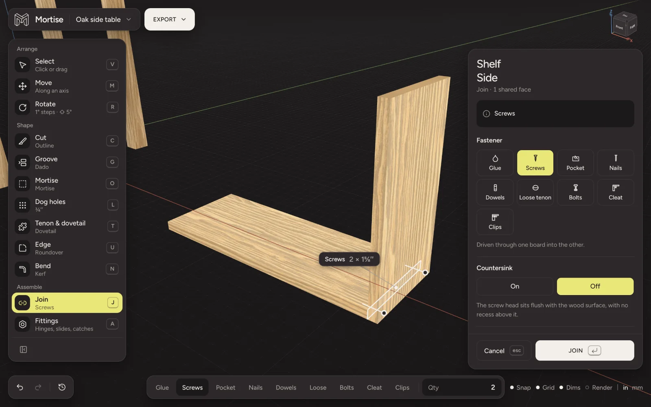Collapse the tool sidebar panel
The height and width of the screenshot is (407, 651).
click(23, 350)
